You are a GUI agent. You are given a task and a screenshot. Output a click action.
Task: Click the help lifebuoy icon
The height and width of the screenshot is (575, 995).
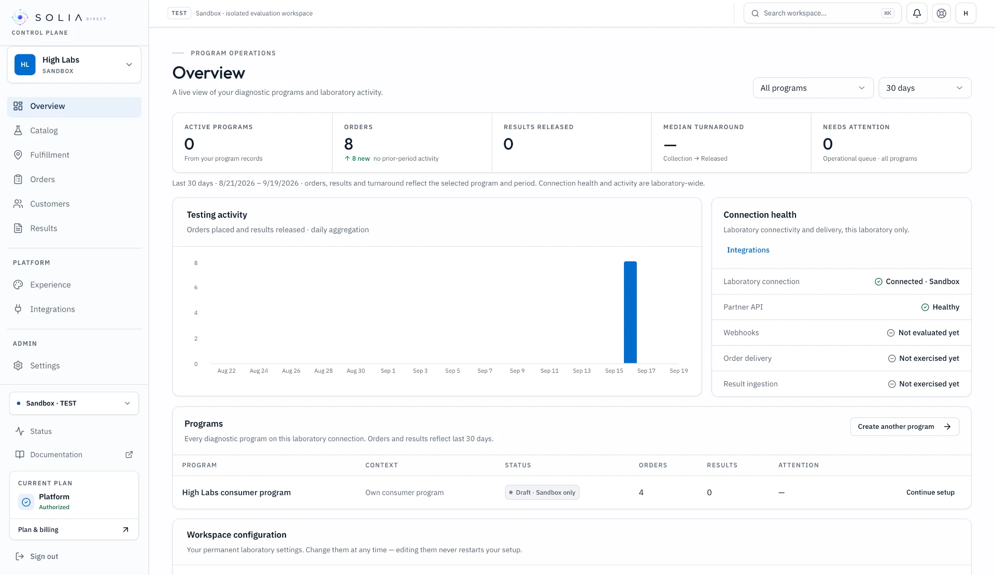[941, 13]
